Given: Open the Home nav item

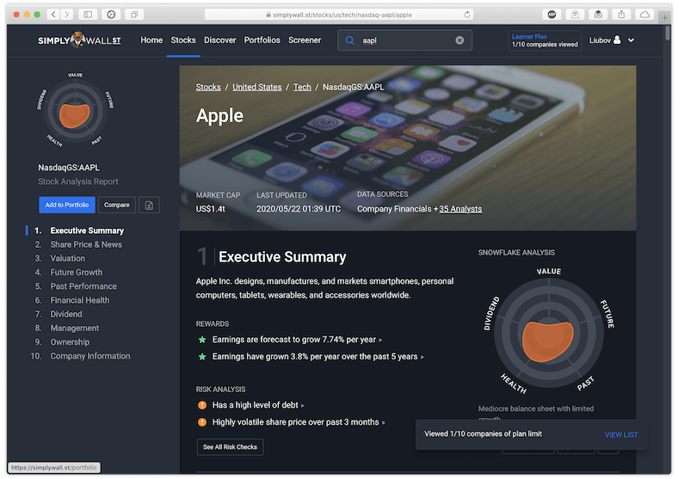Looking at the screenshot, I should point(151,40).
